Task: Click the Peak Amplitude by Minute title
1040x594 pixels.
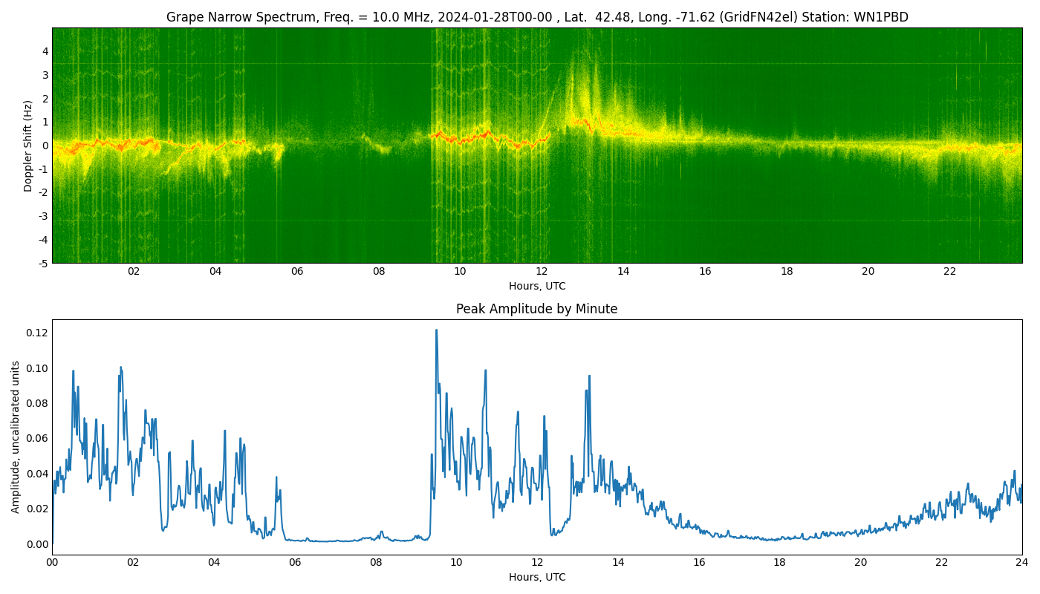Action: (536, 309)
